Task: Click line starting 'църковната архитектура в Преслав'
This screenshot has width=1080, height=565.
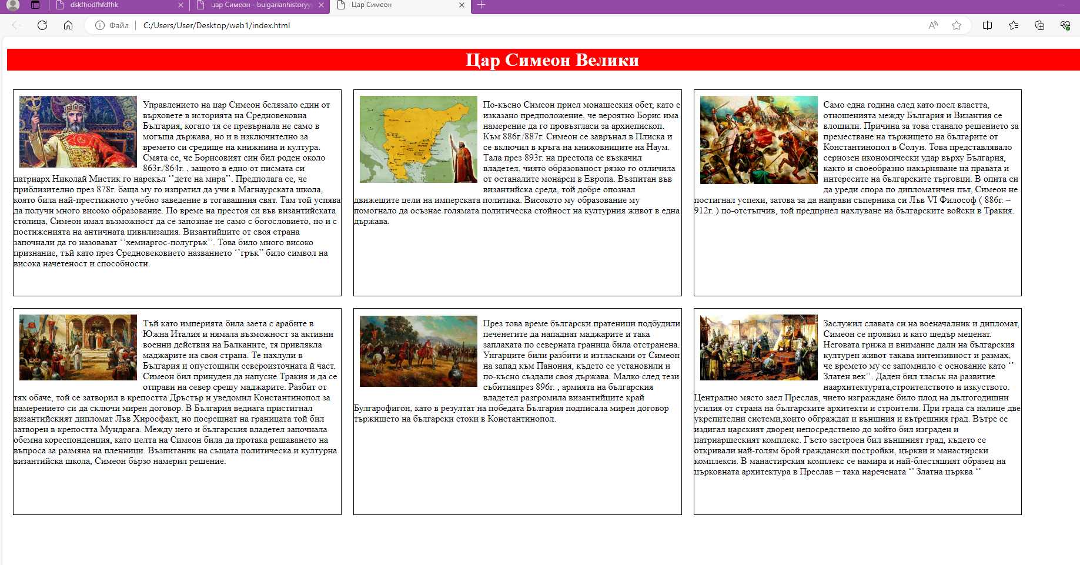Action: pos(838,472)
